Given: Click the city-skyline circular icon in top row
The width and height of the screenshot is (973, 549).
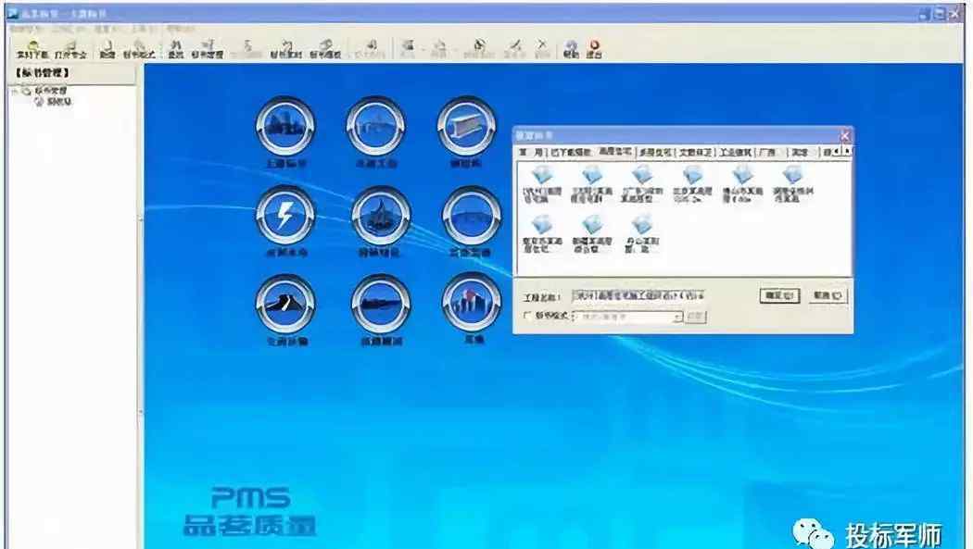Looking at the screenshot, I should pos(285,127).
